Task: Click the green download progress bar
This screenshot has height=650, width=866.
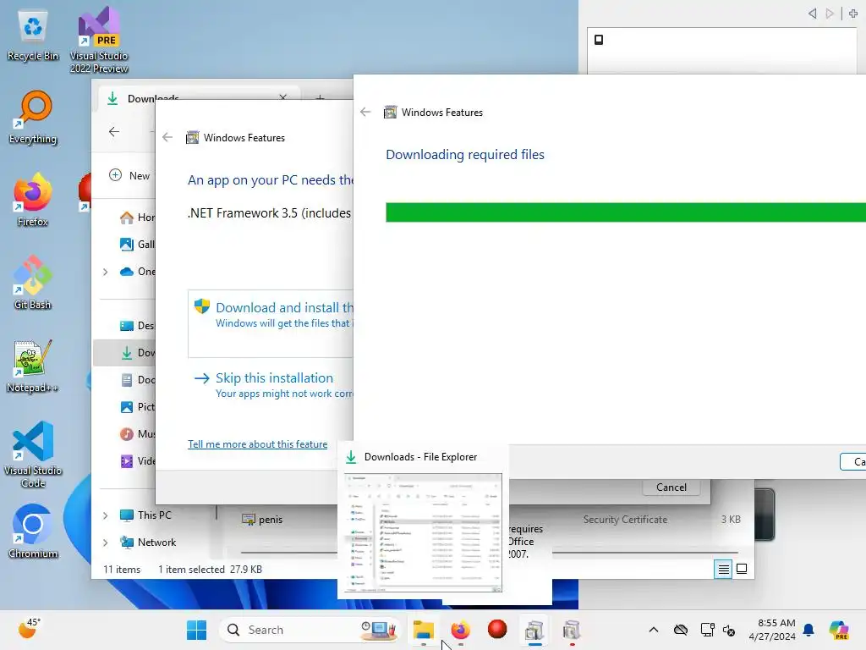Action: point(626,212)
